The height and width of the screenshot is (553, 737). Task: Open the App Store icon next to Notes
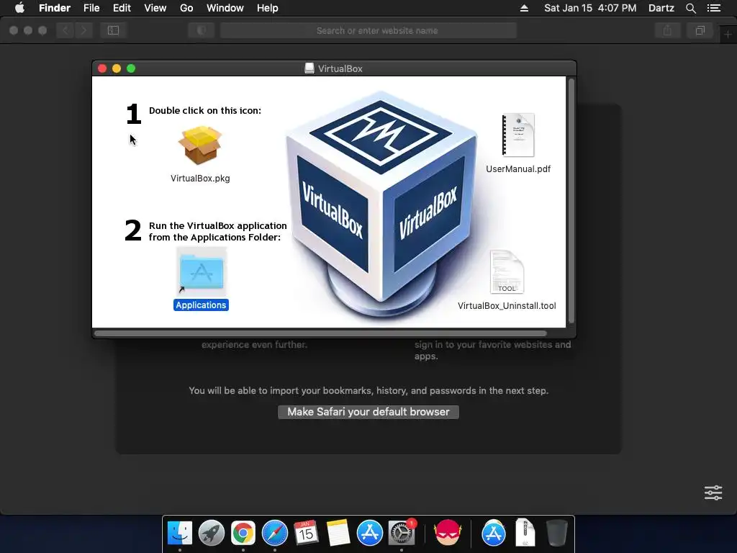pos(369,533)
